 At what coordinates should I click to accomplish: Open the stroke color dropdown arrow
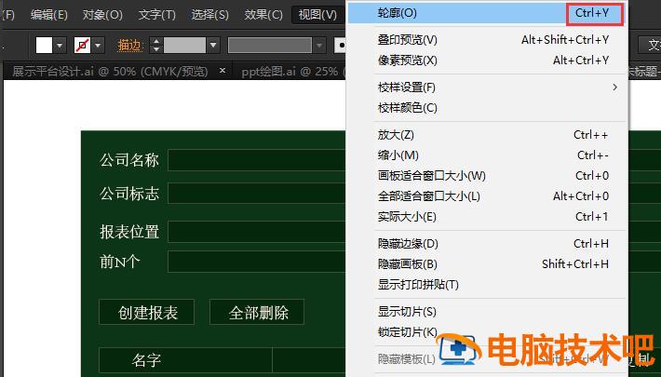point(98,45)
